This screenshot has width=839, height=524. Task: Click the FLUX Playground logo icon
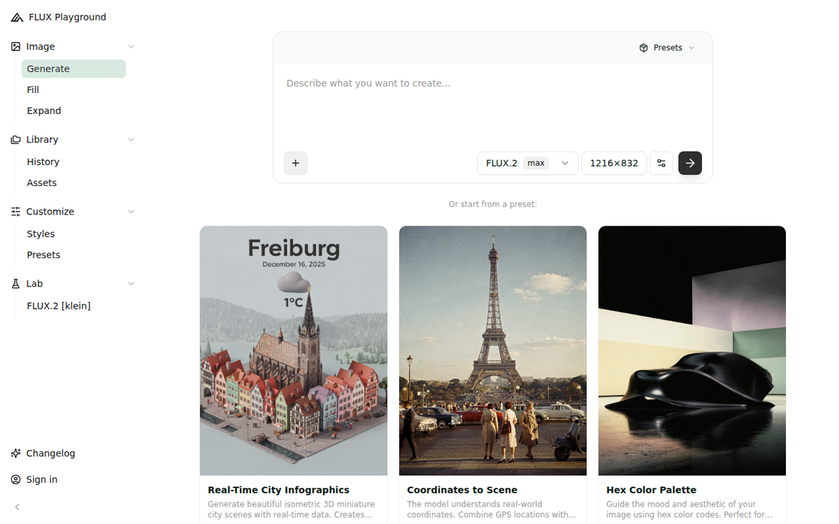point(17,17)
